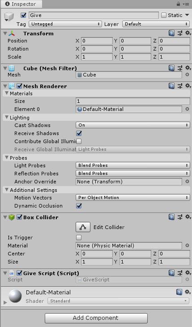
Task: Open Transform component help reference icon
Action: point(171,33)
